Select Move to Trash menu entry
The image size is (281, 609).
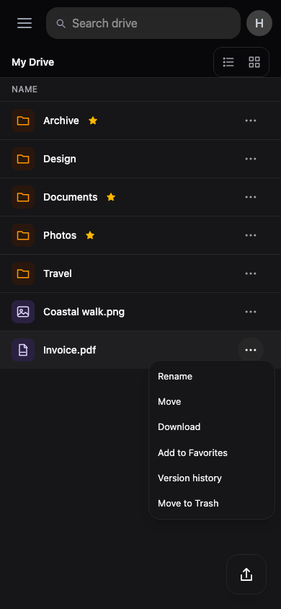tap(212, 504)
